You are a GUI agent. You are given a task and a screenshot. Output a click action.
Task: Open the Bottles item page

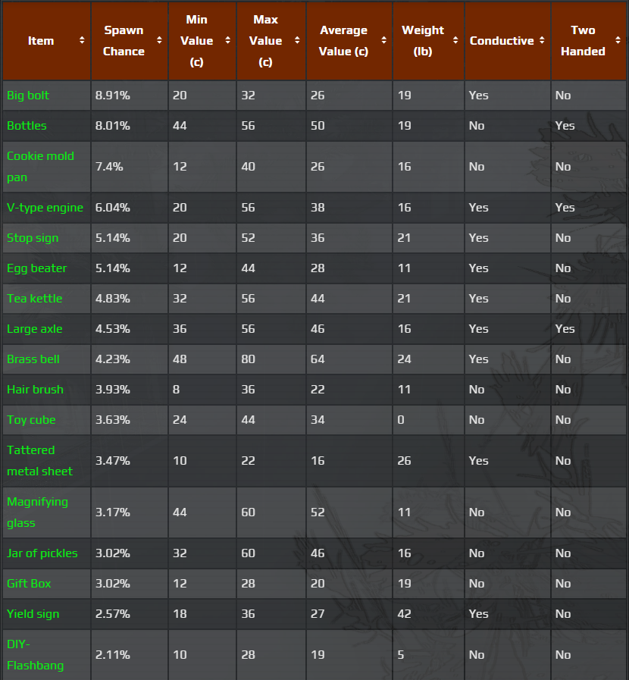[x=27, y=126]
